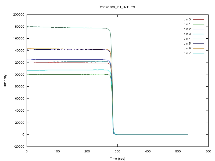Click the y-axis value 80000
This screenshot has height=161, width=215.
20,86
